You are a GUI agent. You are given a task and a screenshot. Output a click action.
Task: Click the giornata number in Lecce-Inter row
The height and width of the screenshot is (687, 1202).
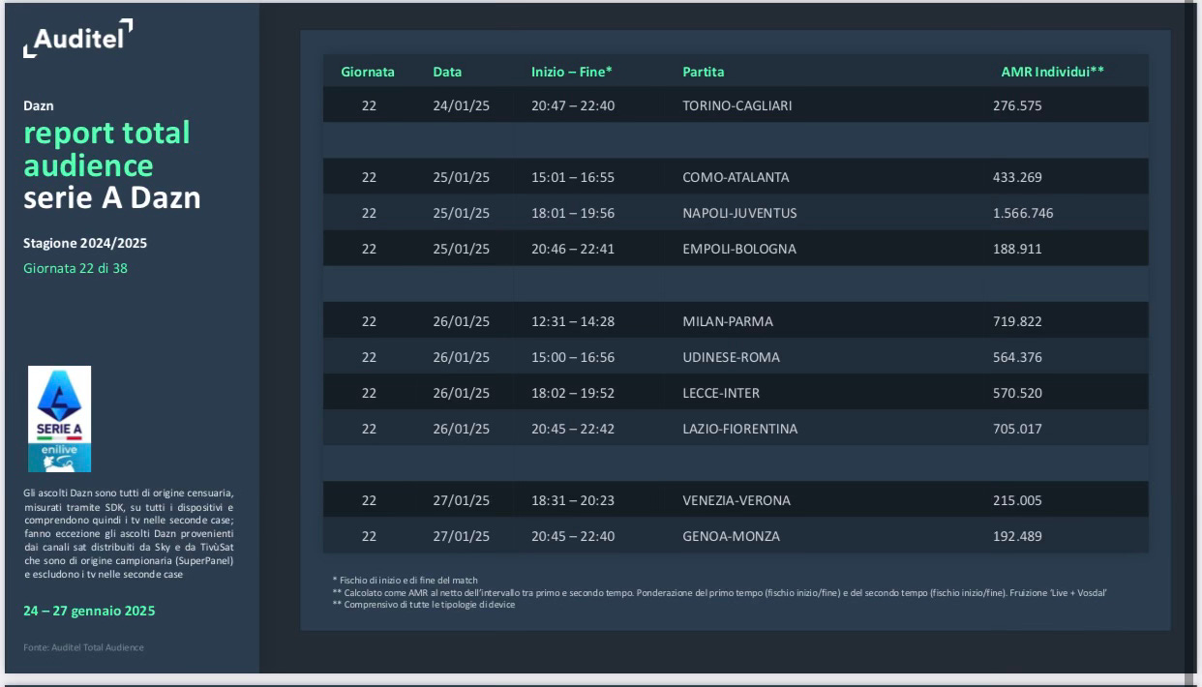pos(369,393)
